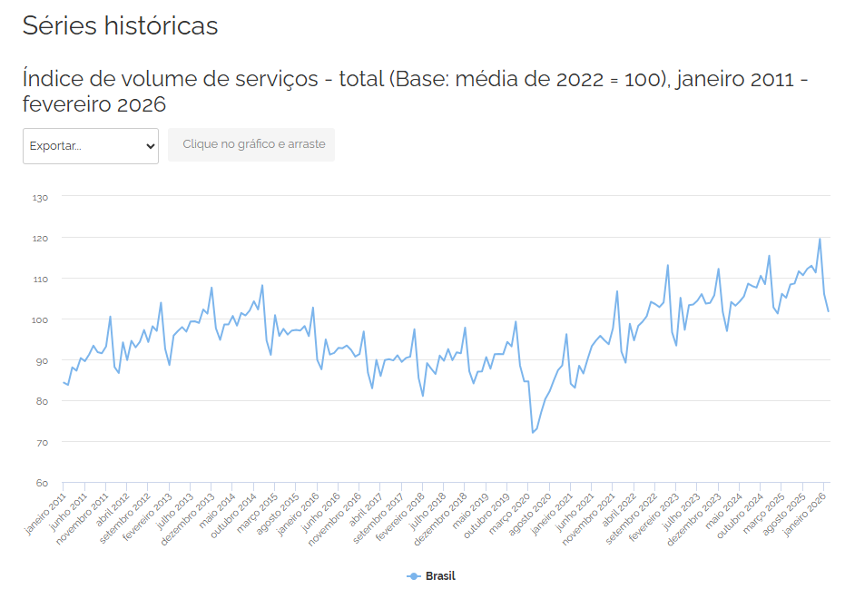The width and height of the screenshot is (845, 589).
Task: Click the 'Séries históricas' heading
Action: (120, 26)
